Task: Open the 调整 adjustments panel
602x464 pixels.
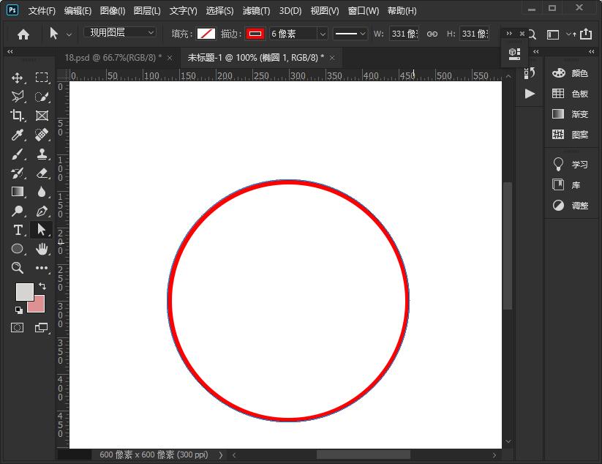Action: [577, 206]
